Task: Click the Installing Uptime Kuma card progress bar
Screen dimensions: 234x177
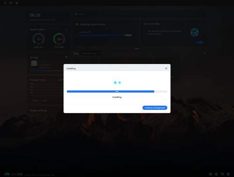Action: coord(106,35)
